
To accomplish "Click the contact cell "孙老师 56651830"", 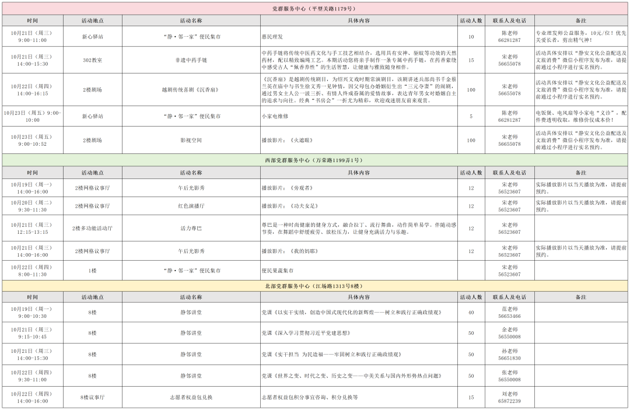I will coord(509,355).
